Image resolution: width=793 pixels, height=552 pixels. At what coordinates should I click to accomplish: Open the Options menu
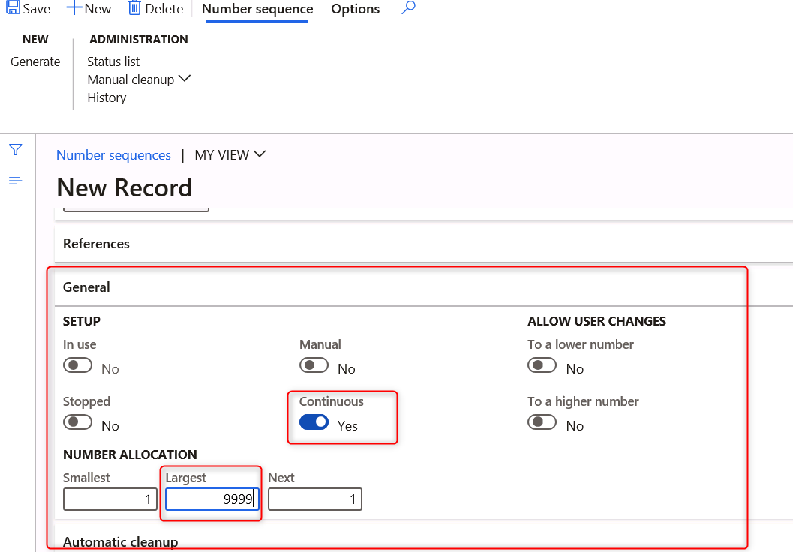click(x=355, y=9)
